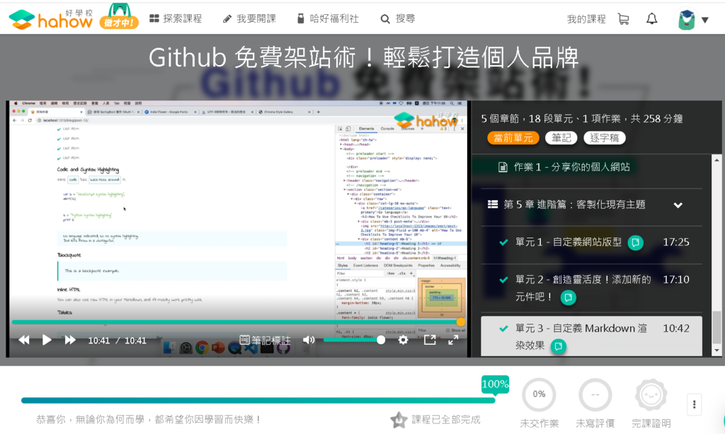Open 單元 1 - 自定義網站版型

(569, 242)
